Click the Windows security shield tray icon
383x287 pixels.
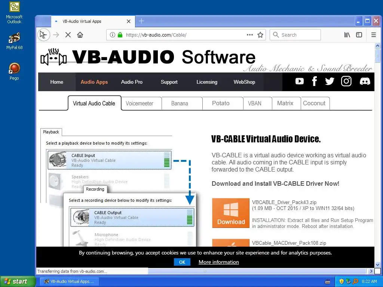pyautogui.click(x=341, y=281)
